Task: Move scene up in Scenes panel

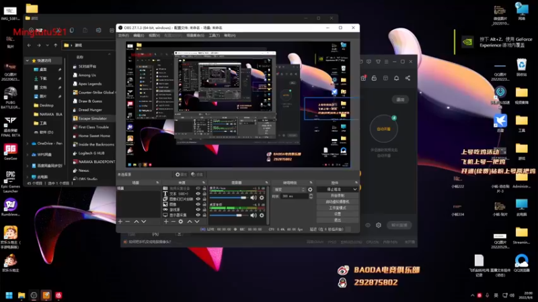Action: click(x=137, y=221)
